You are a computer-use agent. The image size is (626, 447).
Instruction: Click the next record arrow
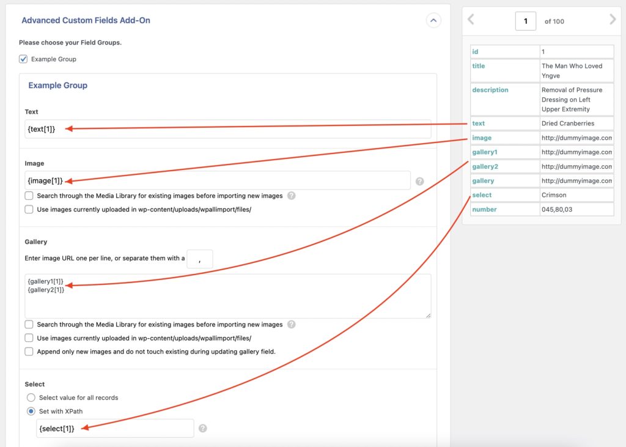(x=612, y=20)
